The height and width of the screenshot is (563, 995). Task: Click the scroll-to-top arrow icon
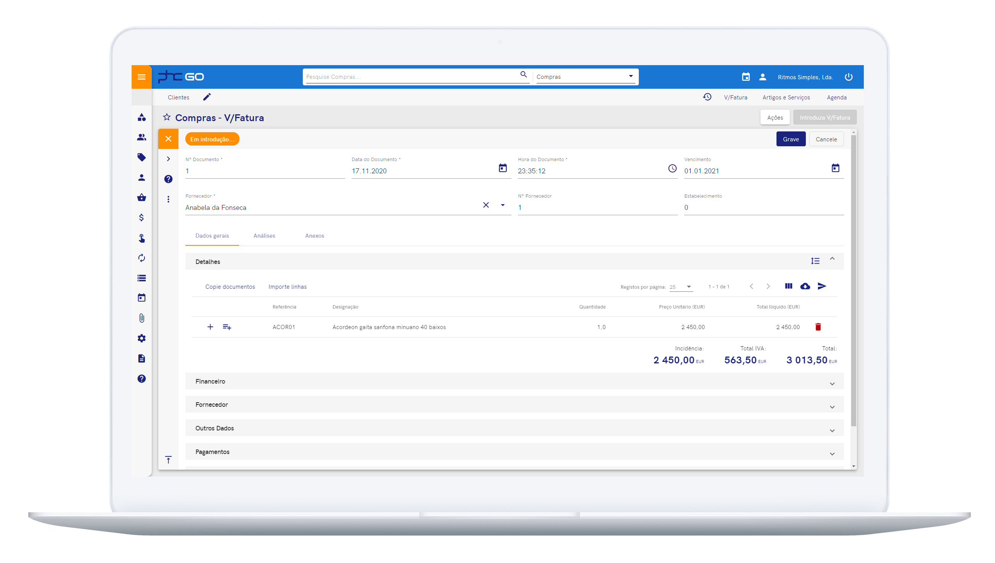[x=168, y=460]
